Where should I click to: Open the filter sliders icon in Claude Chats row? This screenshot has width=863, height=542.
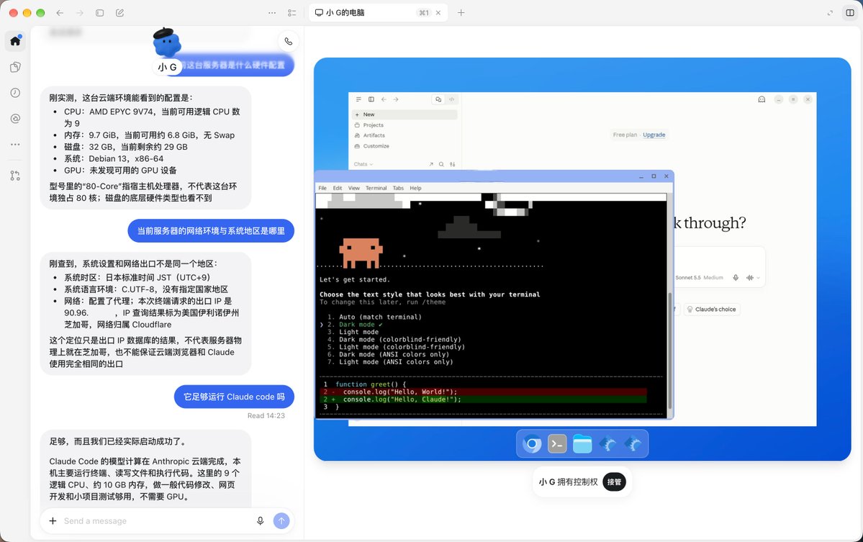453,164
